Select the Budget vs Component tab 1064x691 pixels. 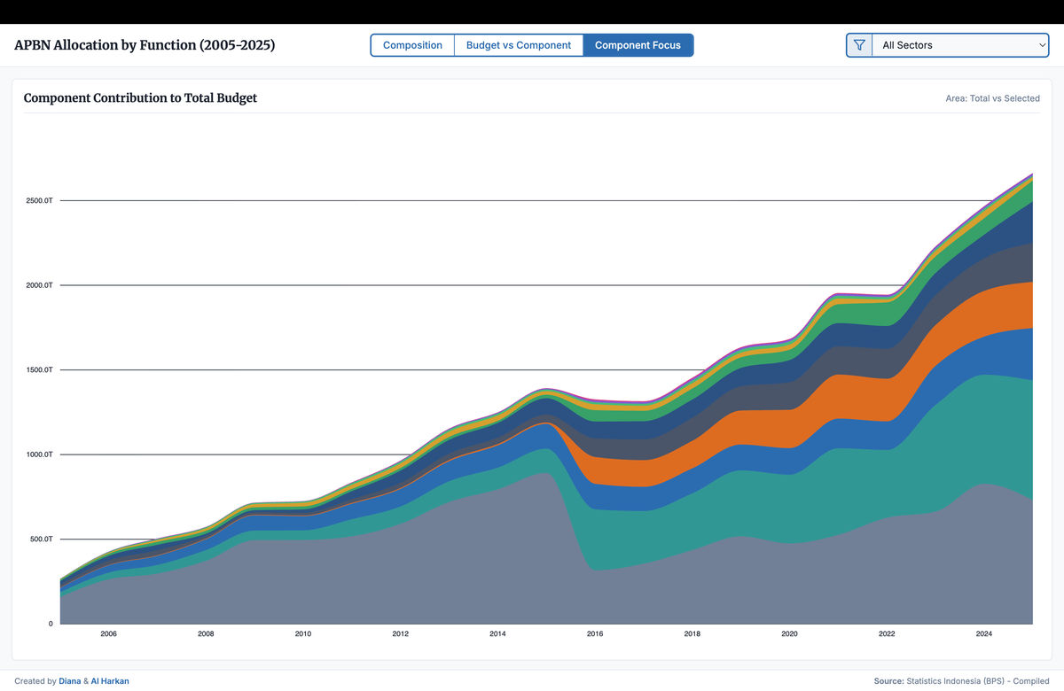pyautogui.click(x=519, y=45)
